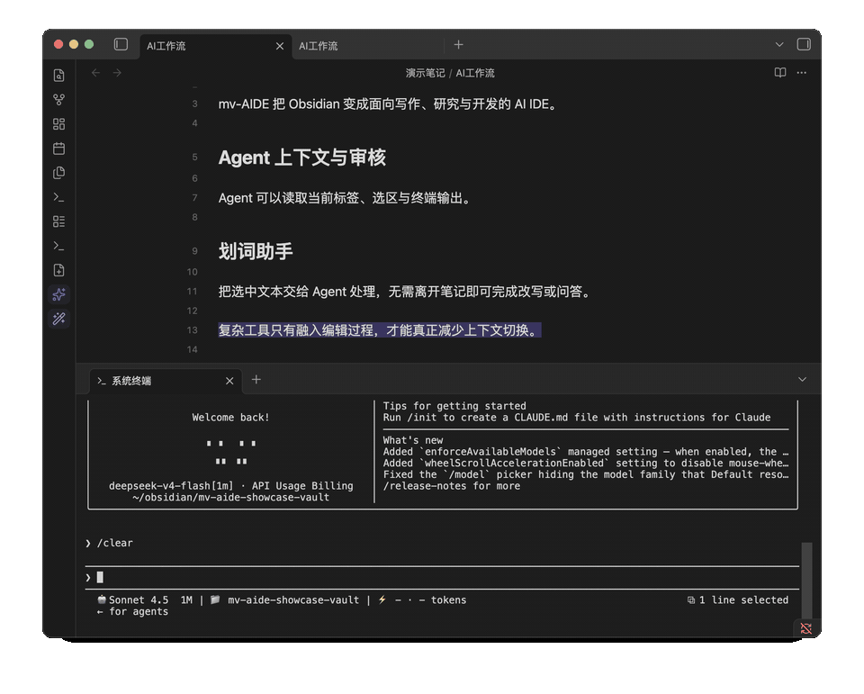Open the list-view ribbon icon
The height and width of the screenshot is (694, 864).
59,221
